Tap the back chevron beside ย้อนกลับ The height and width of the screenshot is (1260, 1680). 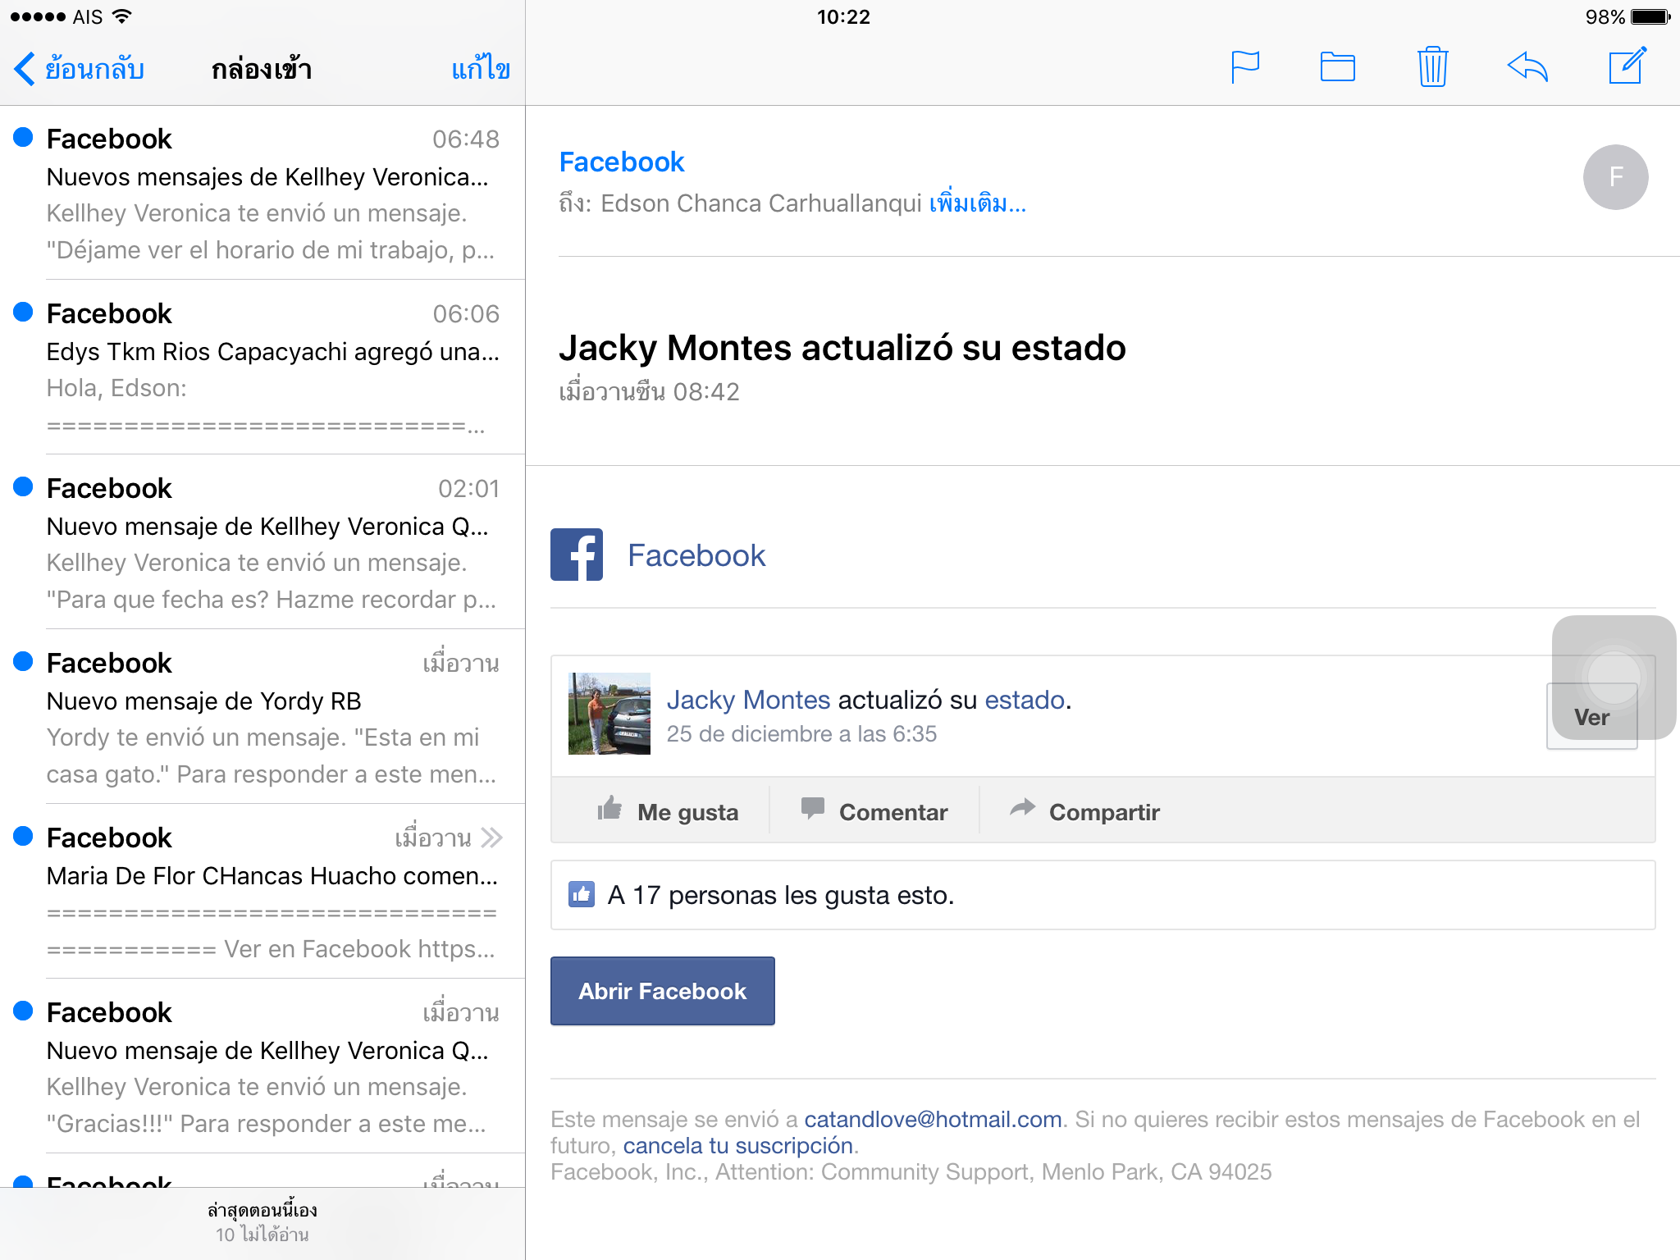click(x=25, y=69)
